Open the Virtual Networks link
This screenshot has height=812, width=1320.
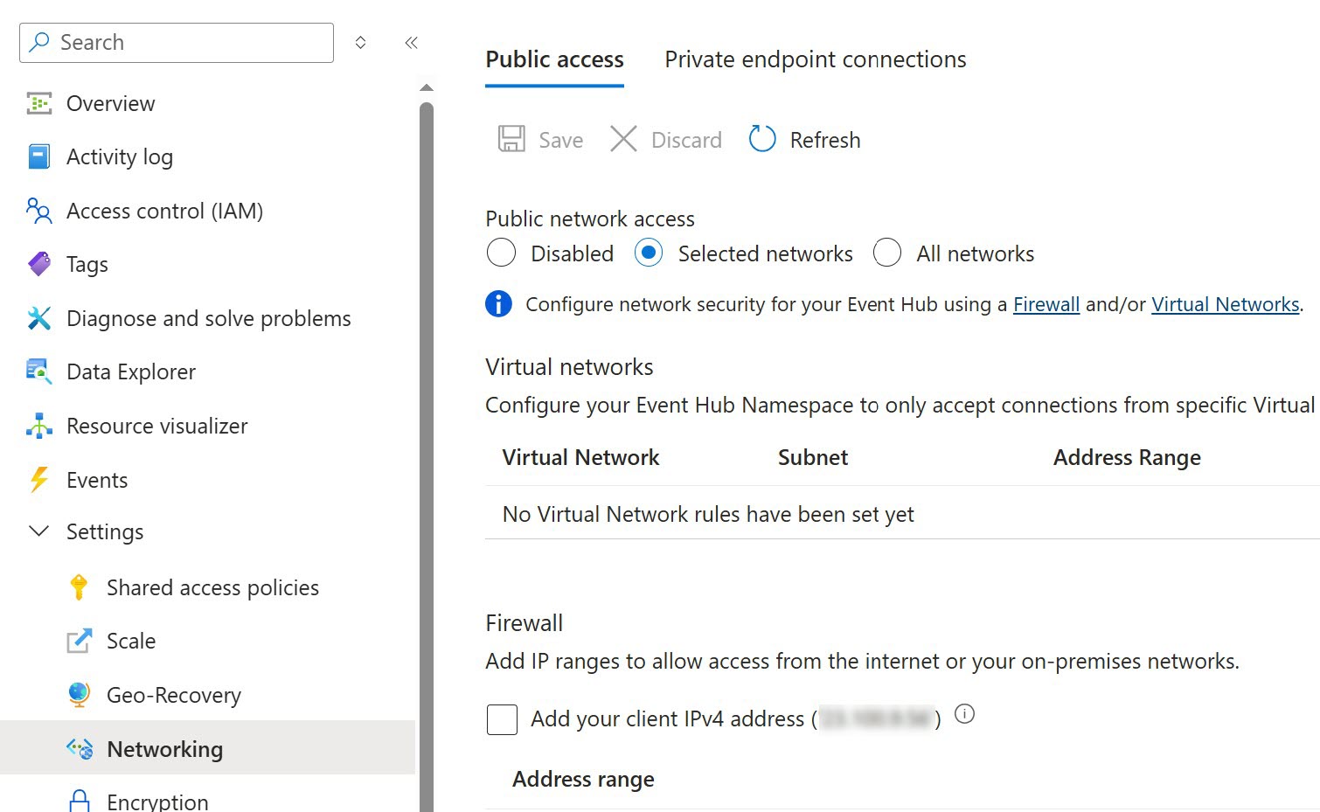click(1225, 304)
